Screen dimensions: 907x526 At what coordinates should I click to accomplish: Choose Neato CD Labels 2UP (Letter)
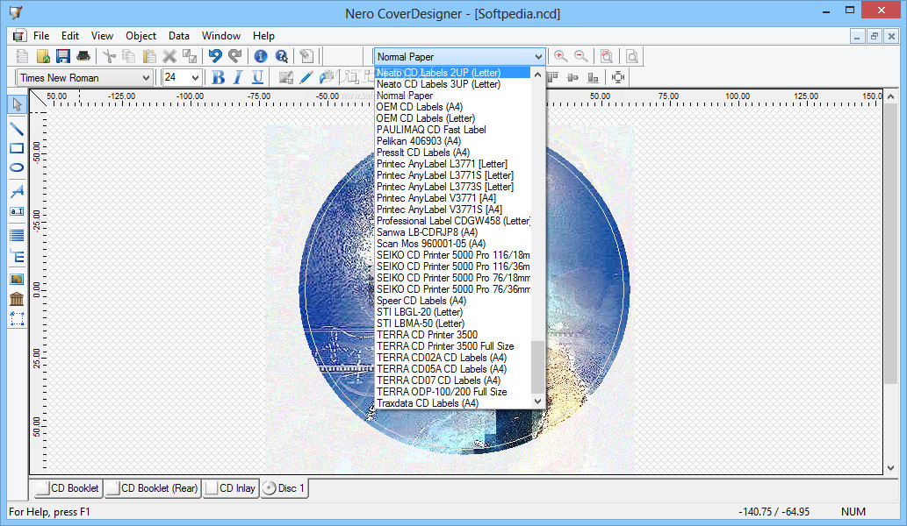click(x=452, y=73)
